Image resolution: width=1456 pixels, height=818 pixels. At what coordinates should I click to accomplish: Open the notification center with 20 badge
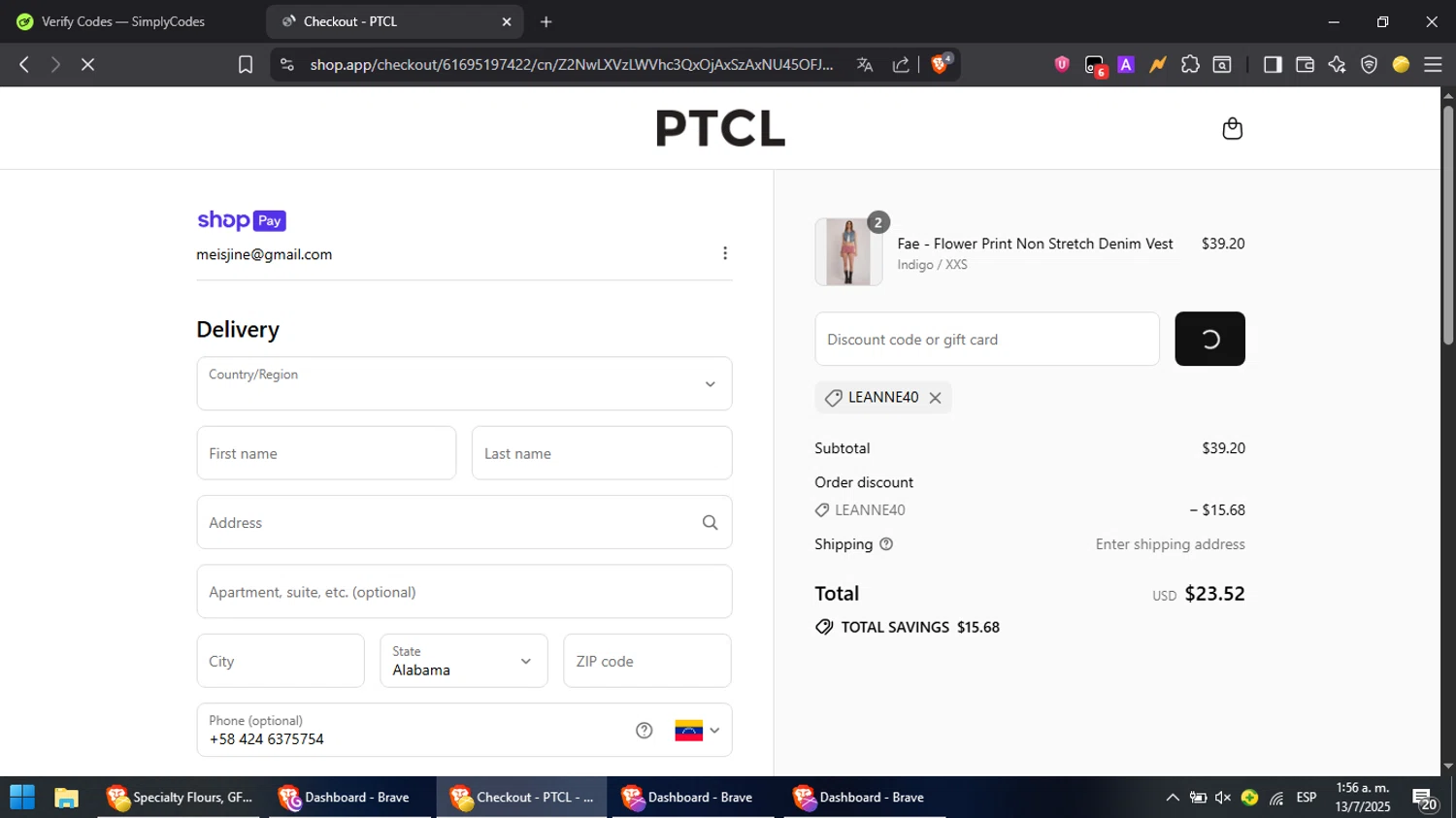pyautogui.click(x=1425, y=799)
